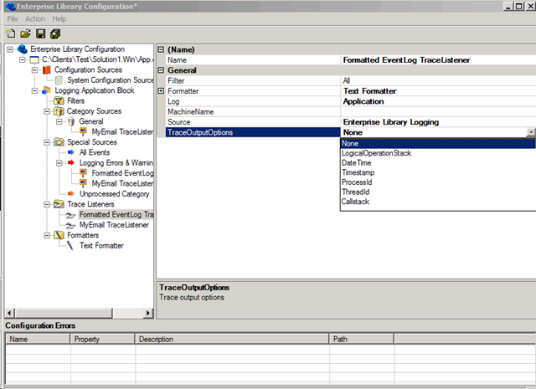The image size is (536, 389).
Task: Click the Configuration Sources node icon
Action: click(x=47, y=70)
